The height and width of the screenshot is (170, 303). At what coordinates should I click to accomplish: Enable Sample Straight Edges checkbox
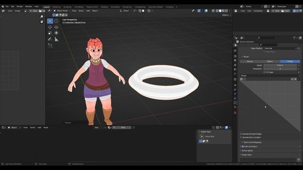(241, 134)
